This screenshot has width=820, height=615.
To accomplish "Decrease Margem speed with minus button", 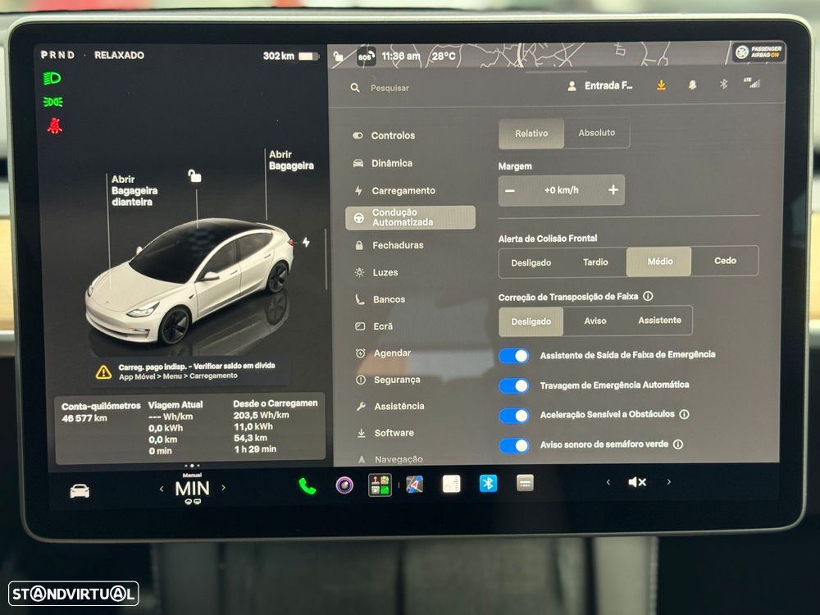I will (x=510, y=190).
